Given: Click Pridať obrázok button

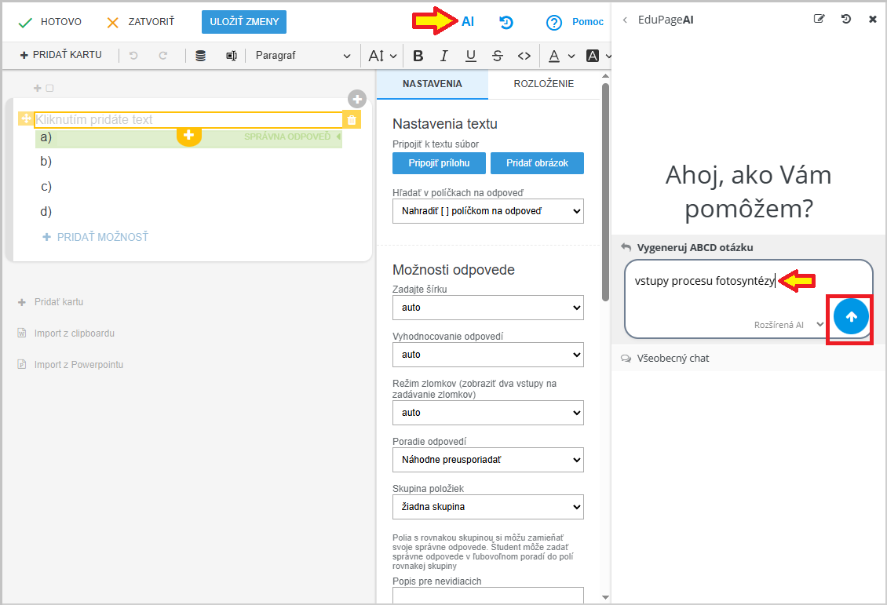Looking at the screenshot, I should coord(537,163).
